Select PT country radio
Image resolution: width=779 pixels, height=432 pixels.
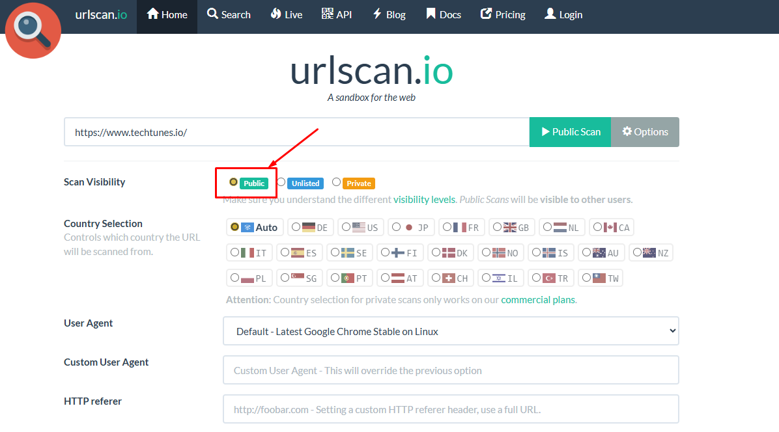(335, 277)
